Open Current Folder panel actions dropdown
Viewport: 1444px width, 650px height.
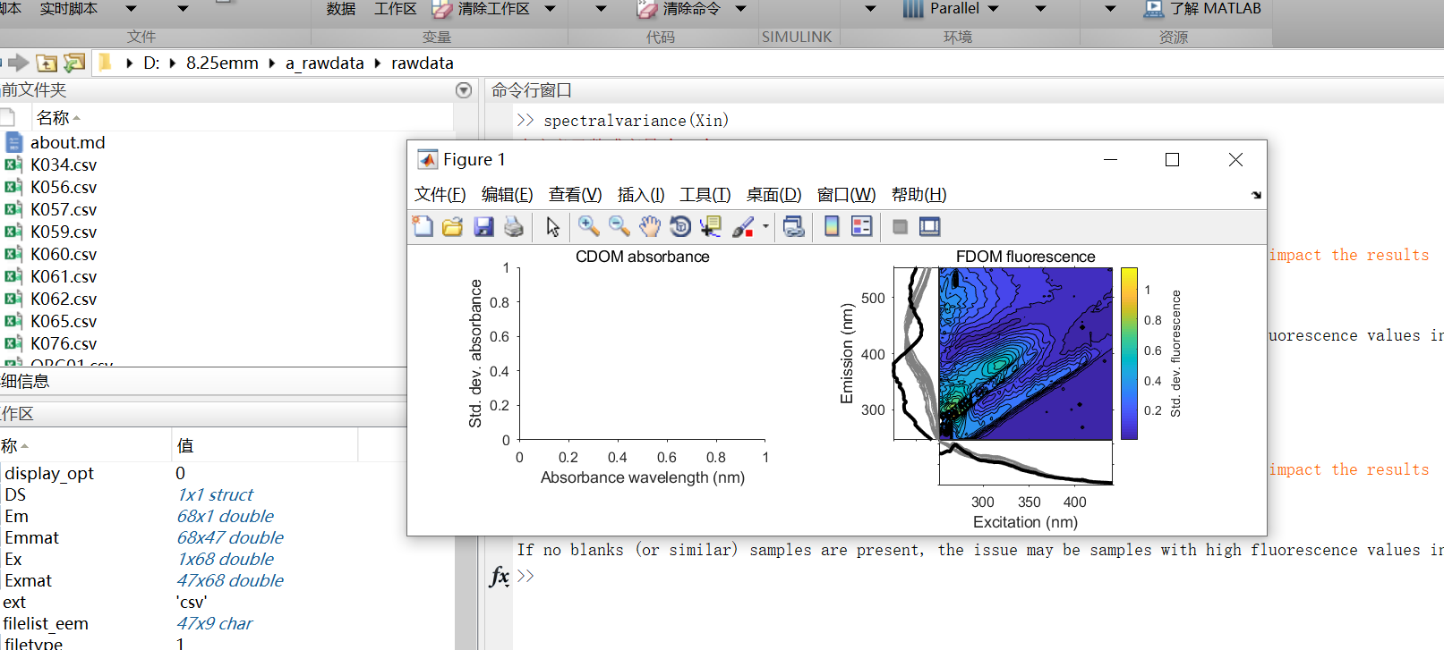coord(464,90)
